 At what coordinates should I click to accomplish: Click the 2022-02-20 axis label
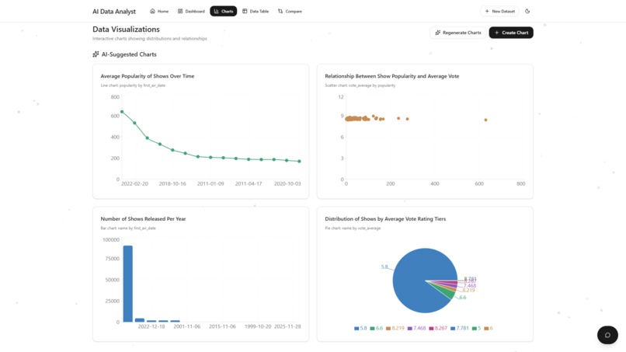(134, 184)
